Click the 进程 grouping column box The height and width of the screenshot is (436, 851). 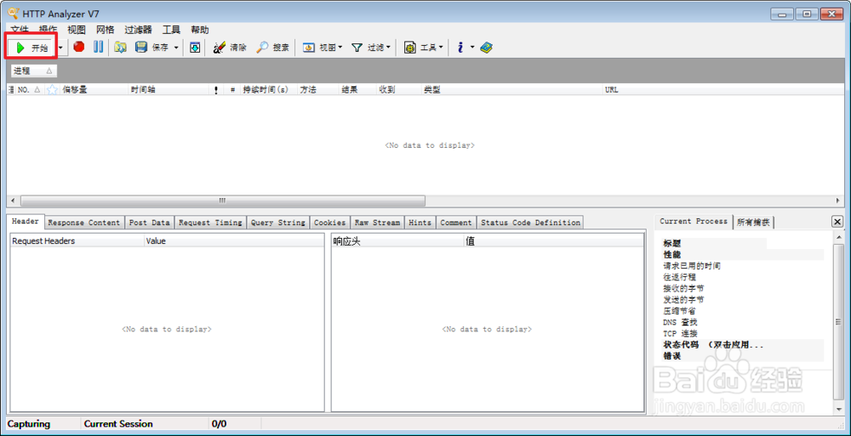pyautogui.click(x=33, y=71)
